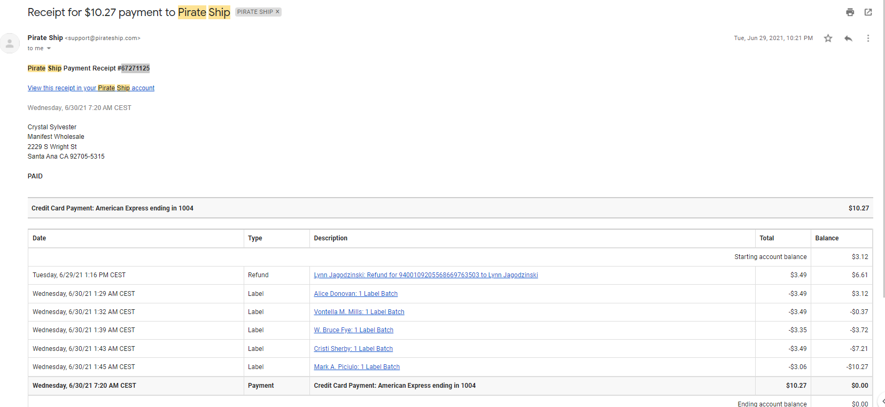The image size is (885, 407).
Task: Open email in new window icon
Action: click(x=868, y=12)
